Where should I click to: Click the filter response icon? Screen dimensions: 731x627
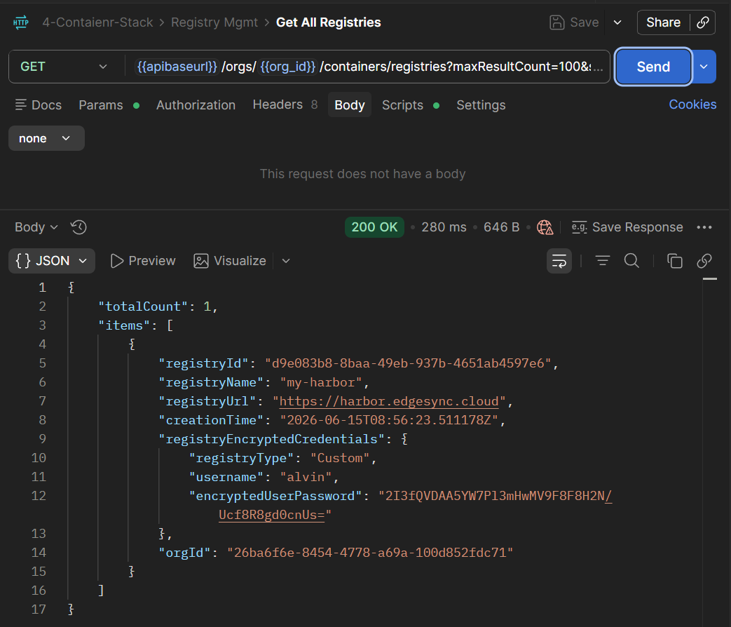tap(602, 261)
